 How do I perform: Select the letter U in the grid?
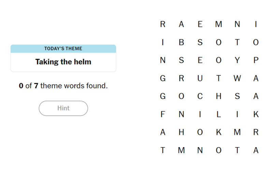coord(200,78)
